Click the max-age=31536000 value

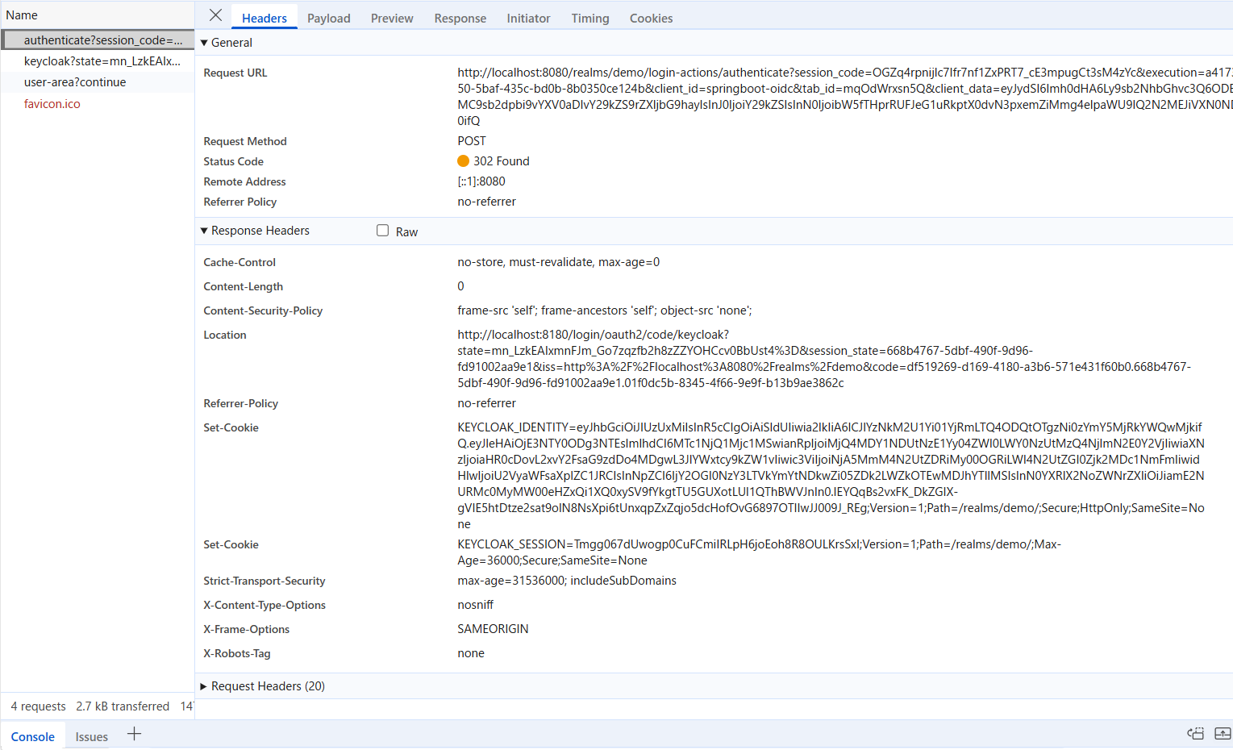pos(567,581)
